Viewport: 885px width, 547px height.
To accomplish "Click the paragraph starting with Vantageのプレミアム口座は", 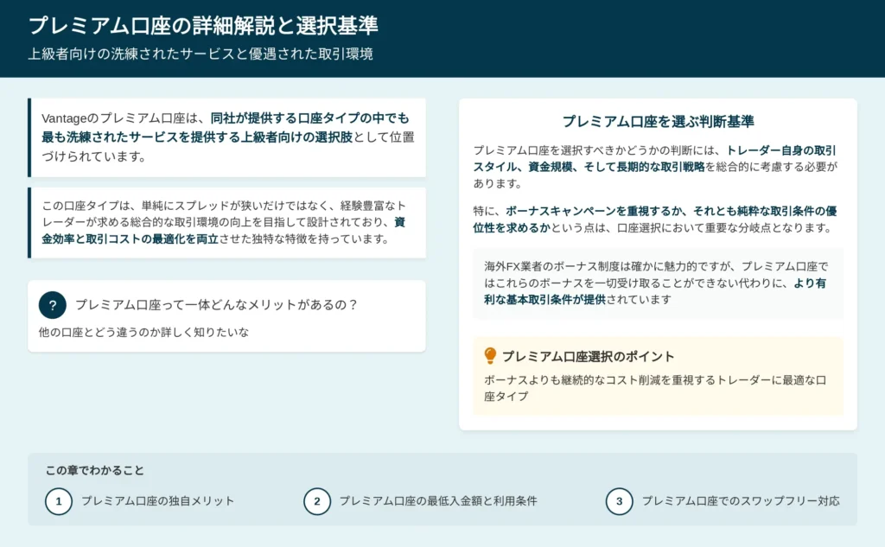I will [x=228, y=137].
